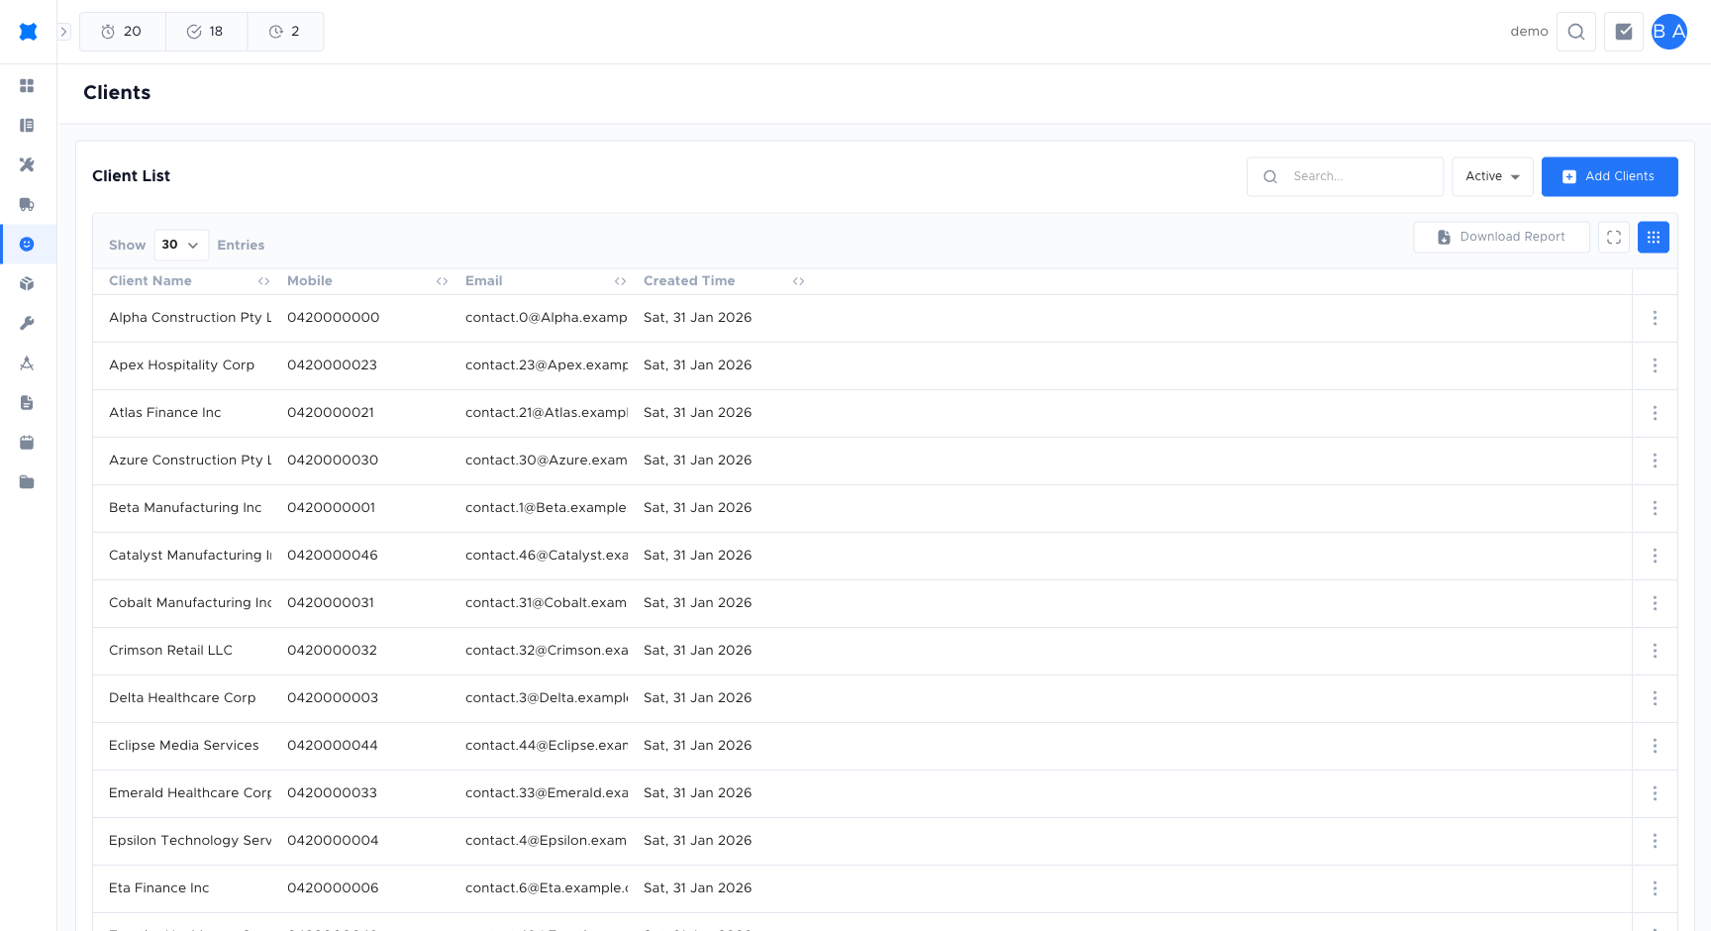Select Crimson Retail LLC client name

tap(170, 651)
